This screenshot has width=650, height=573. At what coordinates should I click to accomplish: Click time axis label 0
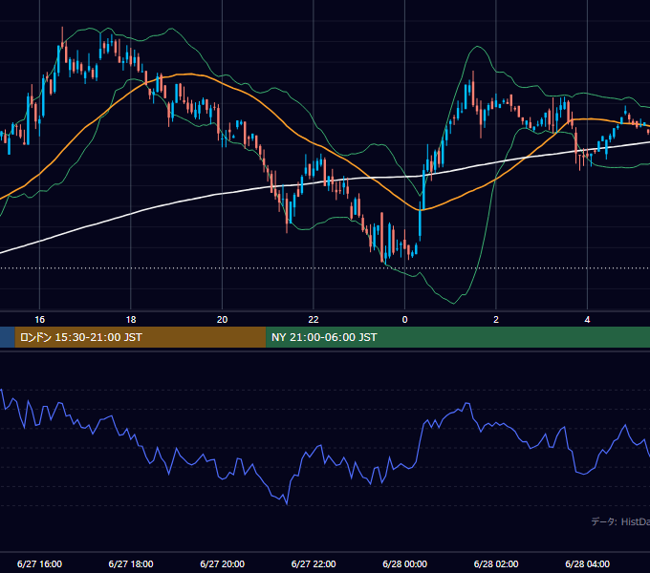[405, 320]
